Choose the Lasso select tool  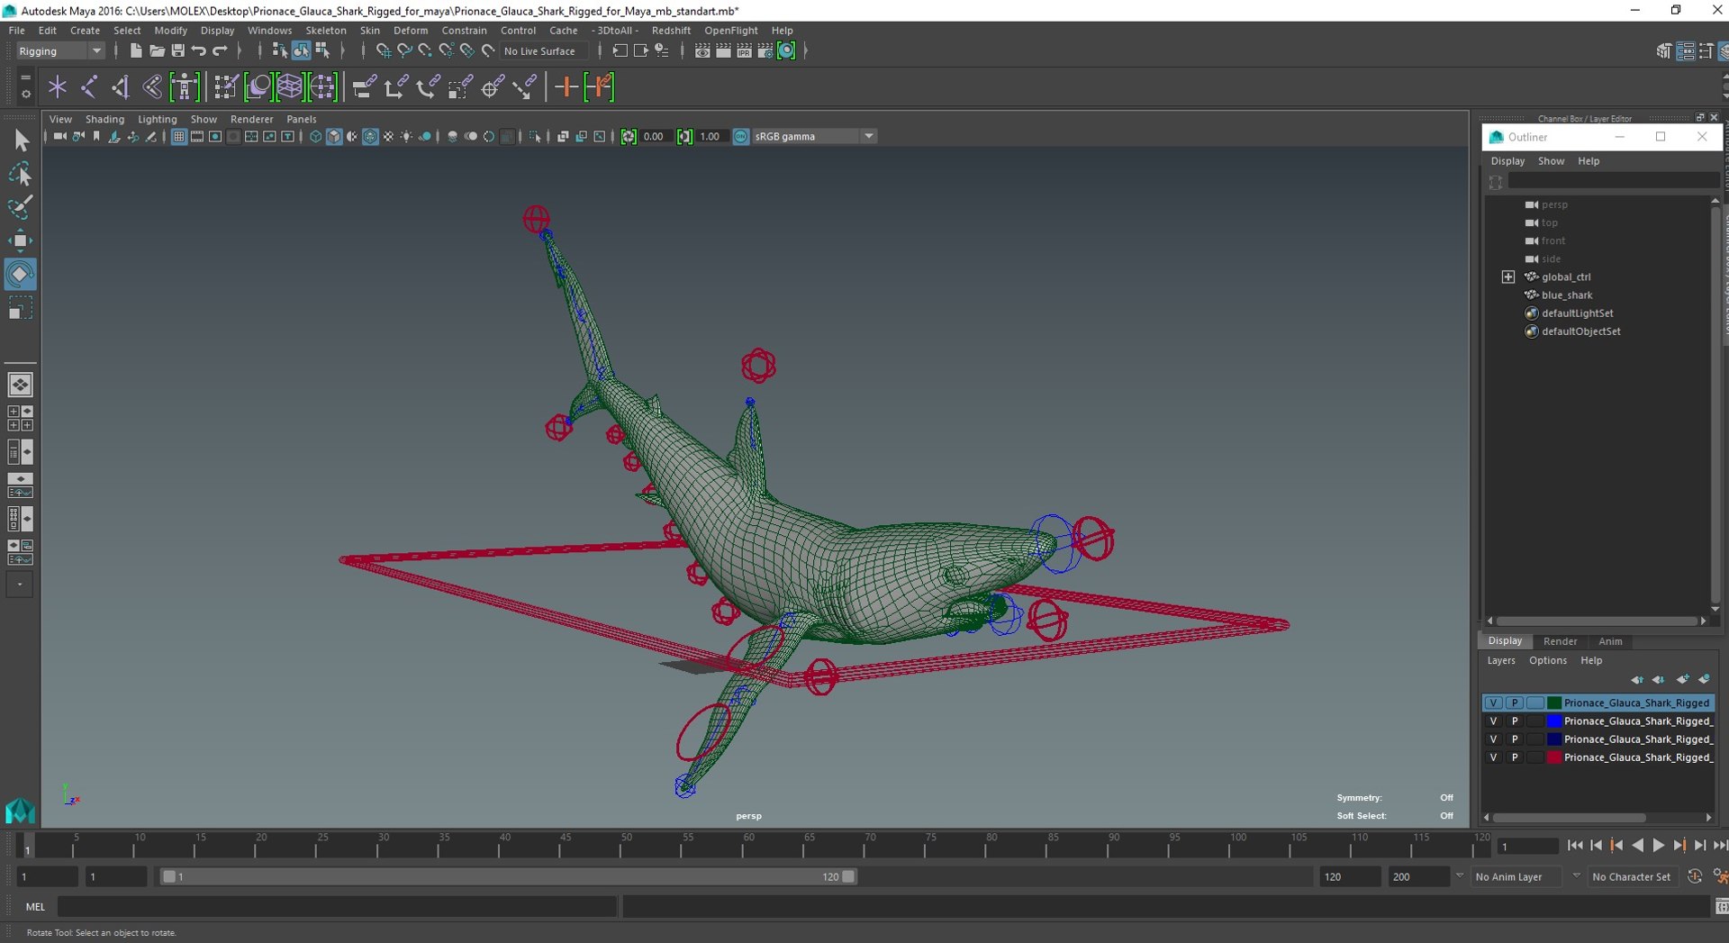click(x=20, y=174)
